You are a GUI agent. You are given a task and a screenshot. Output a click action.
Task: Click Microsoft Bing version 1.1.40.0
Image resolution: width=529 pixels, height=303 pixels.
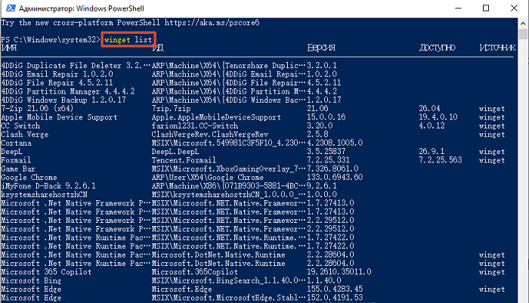[324, 280]
